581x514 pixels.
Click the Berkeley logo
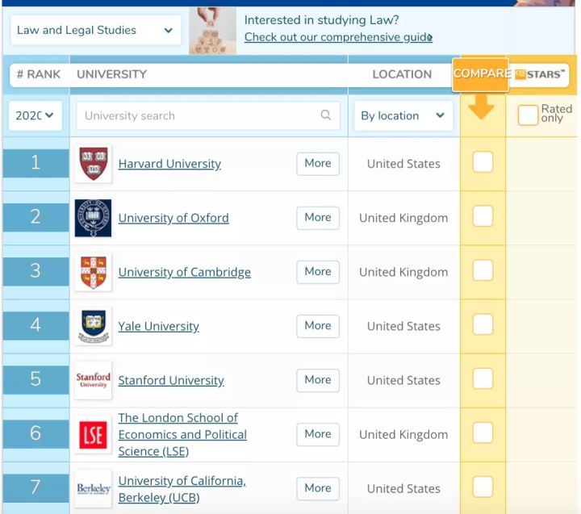(x=93, y=488)
